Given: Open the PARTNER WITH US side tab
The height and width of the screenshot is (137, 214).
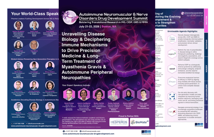Looking at the screenshot, I should (x=206, y=93).
